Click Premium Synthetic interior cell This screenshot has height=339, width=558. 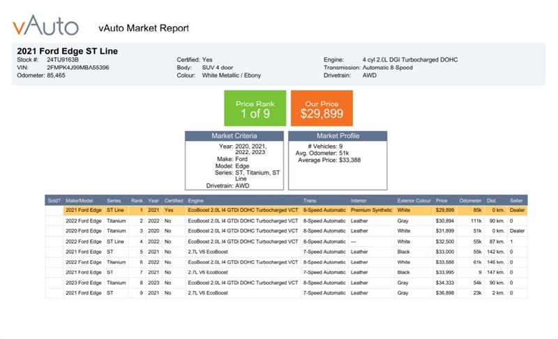click(371, 210)
